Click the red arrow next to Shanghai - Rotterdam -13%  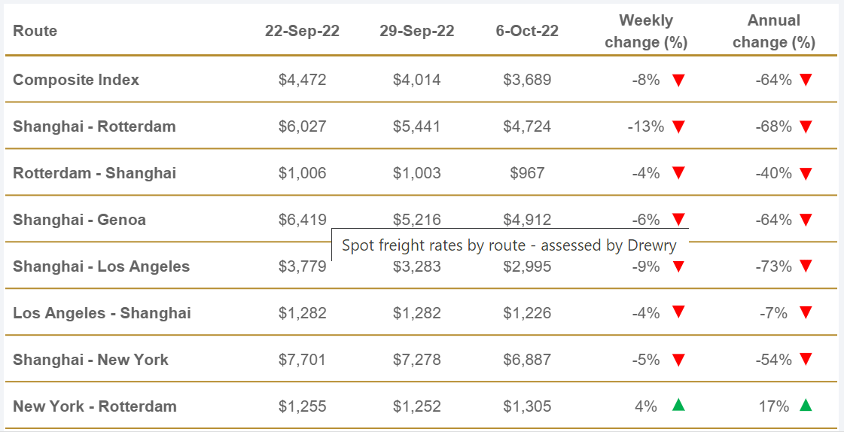click(678, 127)
